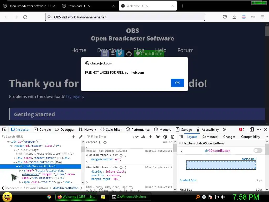Open the sidebar tabs overflow arrow
The height and width of the screenshot is (202, 269).
pyautogui.click(x=267, y=137)
